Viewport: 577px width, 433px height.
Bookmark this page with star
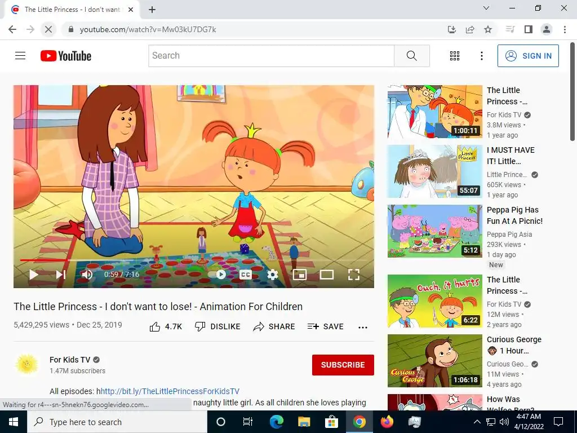[488, 29]
